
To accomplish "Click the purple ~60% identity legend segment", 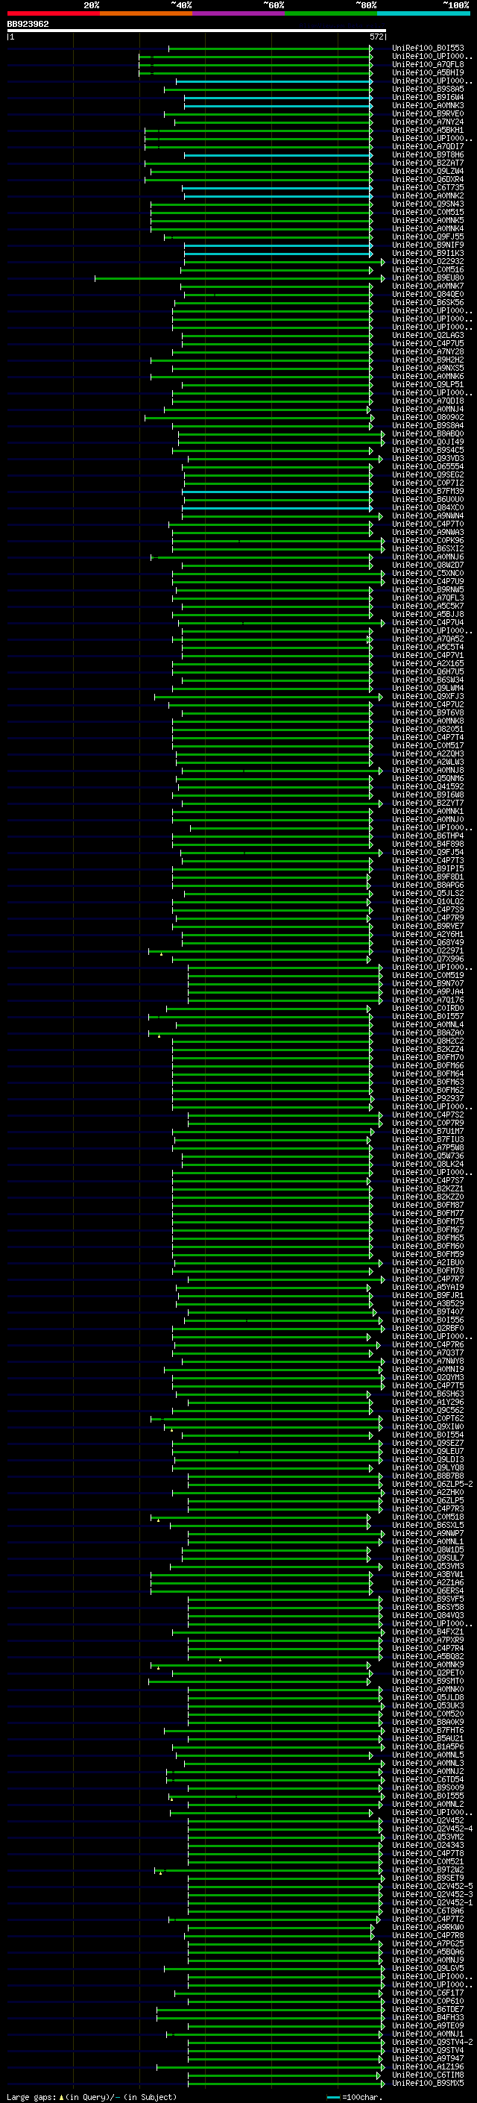I will 239,14.
